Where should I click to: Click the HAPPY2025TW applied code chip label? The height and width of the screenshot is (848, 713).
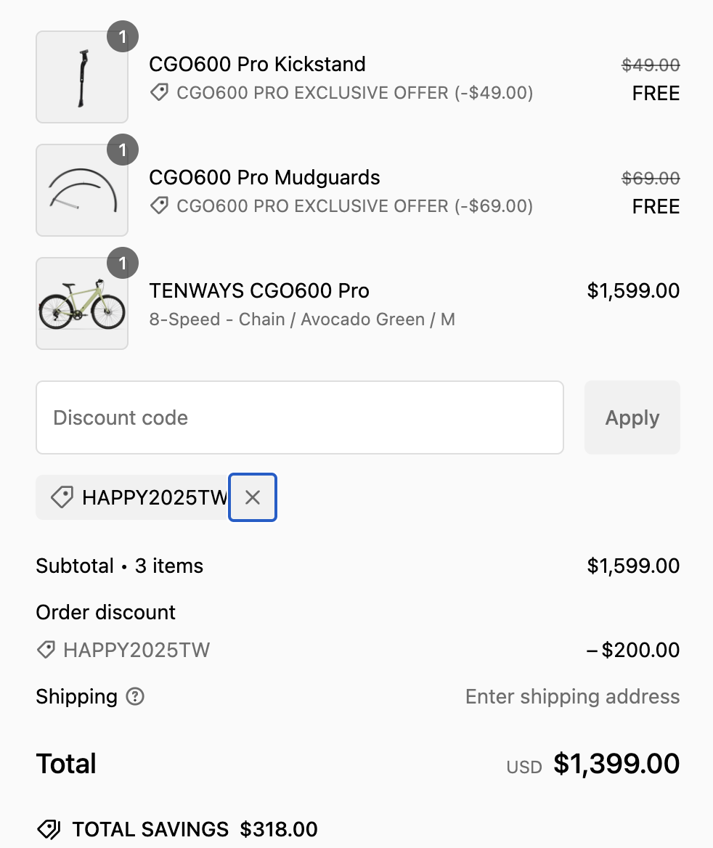click(154, 497)
